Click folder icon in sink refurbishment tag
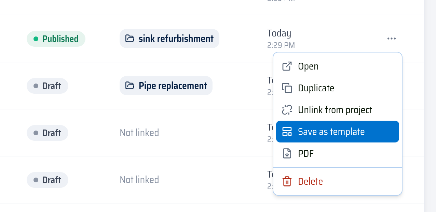This screenshot has width=436, height=212. pyautogui.click(x=130, y=39)
